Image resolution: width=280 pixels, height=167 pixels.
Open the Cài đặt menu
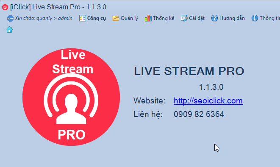(x=193, y=18)
